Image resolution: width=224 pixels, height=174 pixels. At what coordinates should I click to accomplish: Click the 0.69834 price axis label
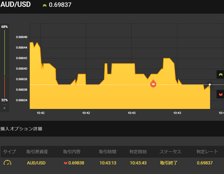pos(21,100)
